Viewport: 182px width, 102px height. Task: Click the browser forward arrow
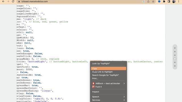coord(8,1)
